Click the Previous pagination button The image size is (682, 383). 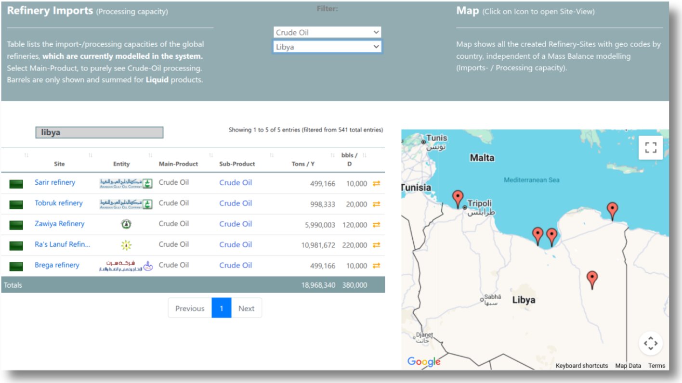(x=190, y=308)
